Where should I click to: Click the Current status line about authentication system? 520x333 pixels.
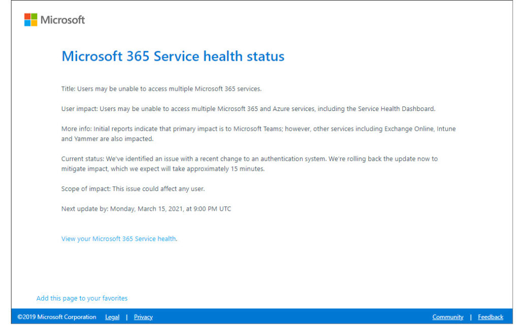[249, 159]
